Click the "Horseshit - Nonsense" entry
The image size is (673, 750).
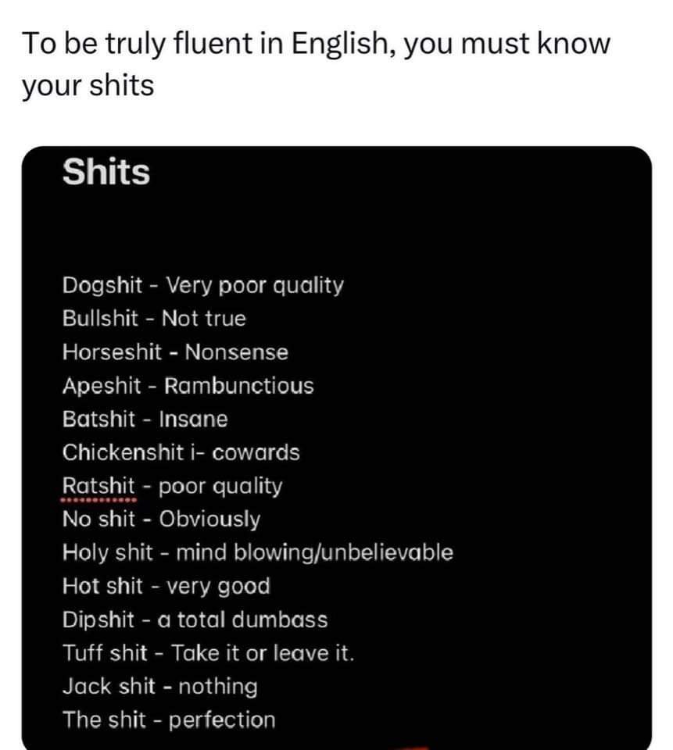175,352
